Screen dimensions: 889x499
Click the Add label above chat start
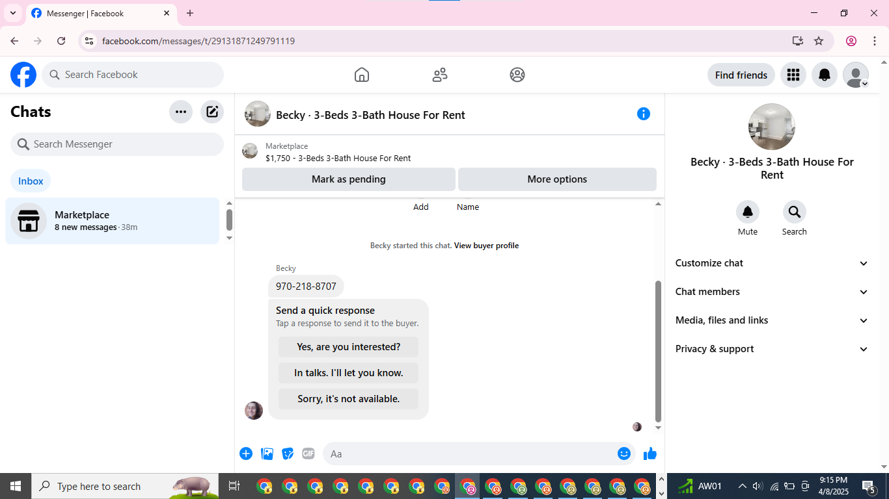coord(421,207)
